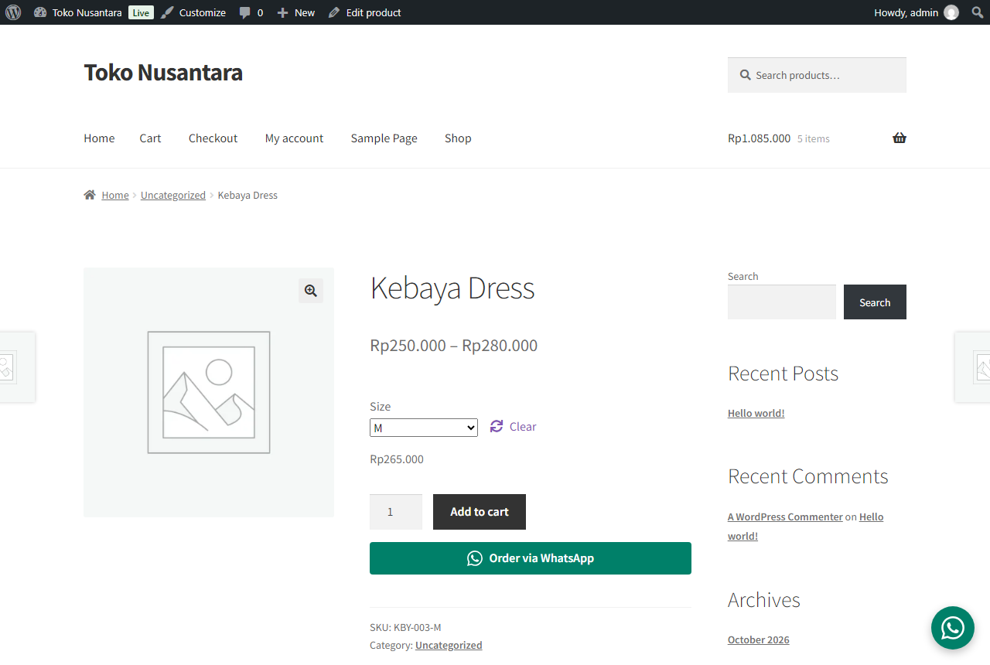Screen dimensions: 990x665
Task: Click the Uncategorized breadcrumb link
Action: [173, 196]
